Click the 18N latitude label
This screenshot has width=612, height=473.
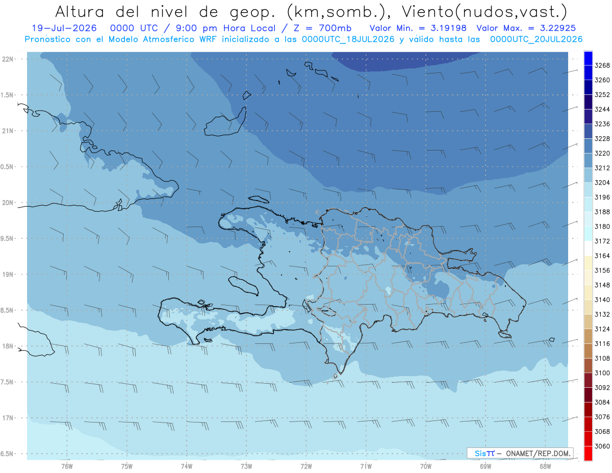[x=8, y=346]
